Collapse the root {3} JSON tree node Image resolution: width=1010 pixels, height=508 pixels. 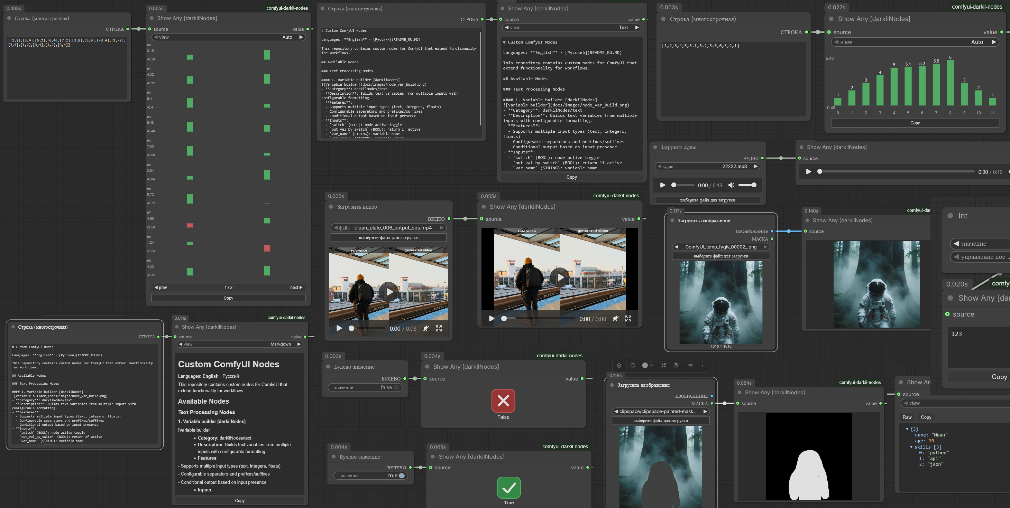pos(907,429)
